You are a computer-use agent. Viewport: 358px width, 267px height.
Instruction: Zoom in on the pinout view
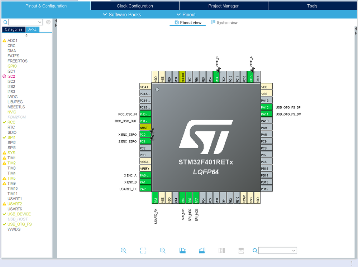124,250
